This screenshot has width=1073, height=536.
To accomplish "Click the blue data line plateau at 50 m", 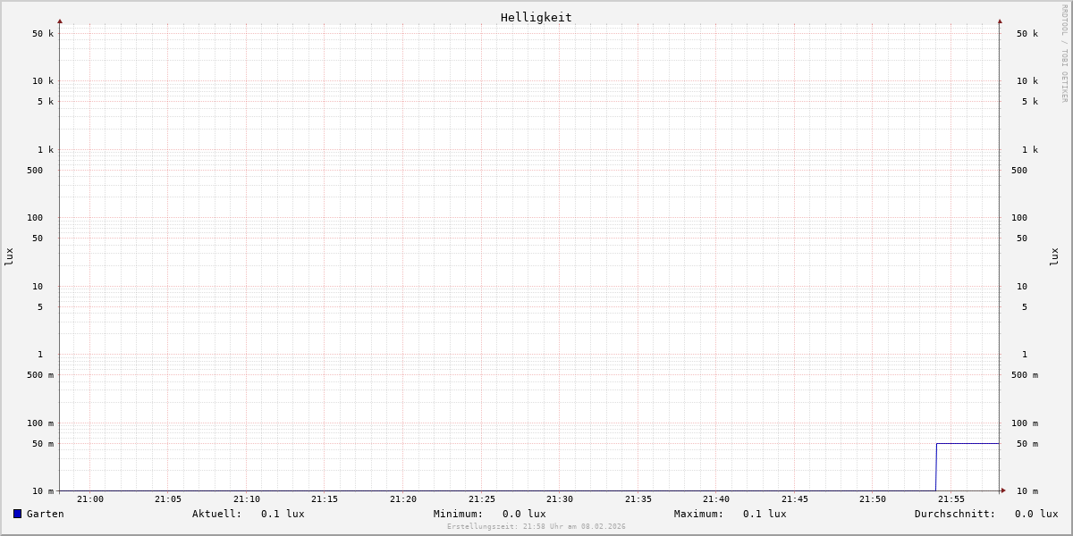I will [967, 443].
